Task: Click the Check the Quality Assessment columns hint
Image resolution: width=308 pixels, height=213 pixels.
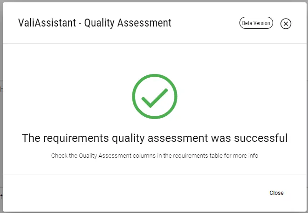Action: [x=154, y=156]
